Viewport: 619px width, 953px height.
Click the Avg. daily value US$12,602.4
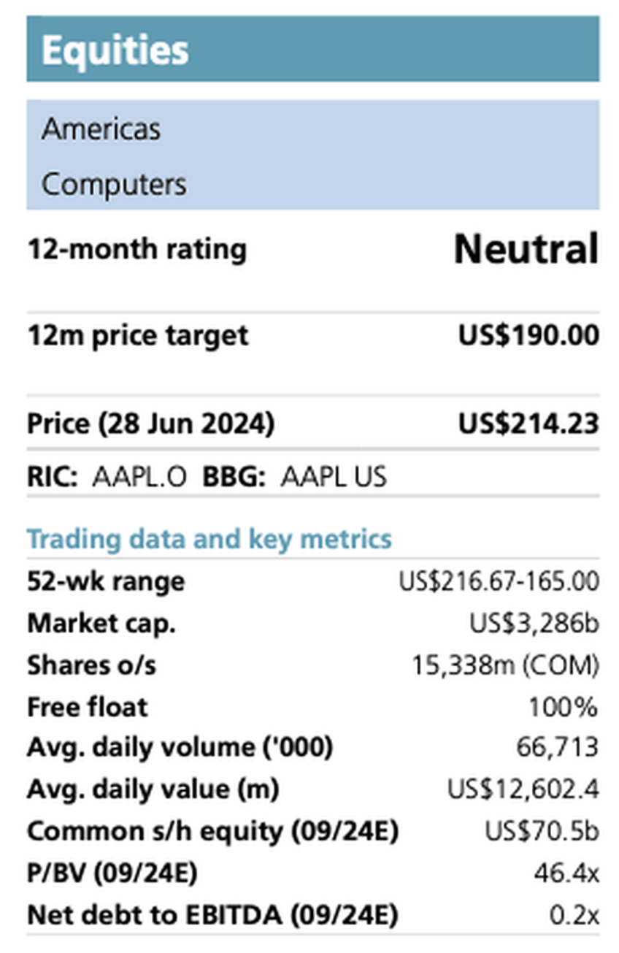[x=523, y=790]
